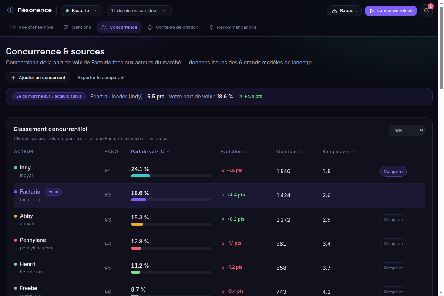The width and height of the screenshot is (444, 296).
Task: Click the Freebe competitor name
Action: 28,288
